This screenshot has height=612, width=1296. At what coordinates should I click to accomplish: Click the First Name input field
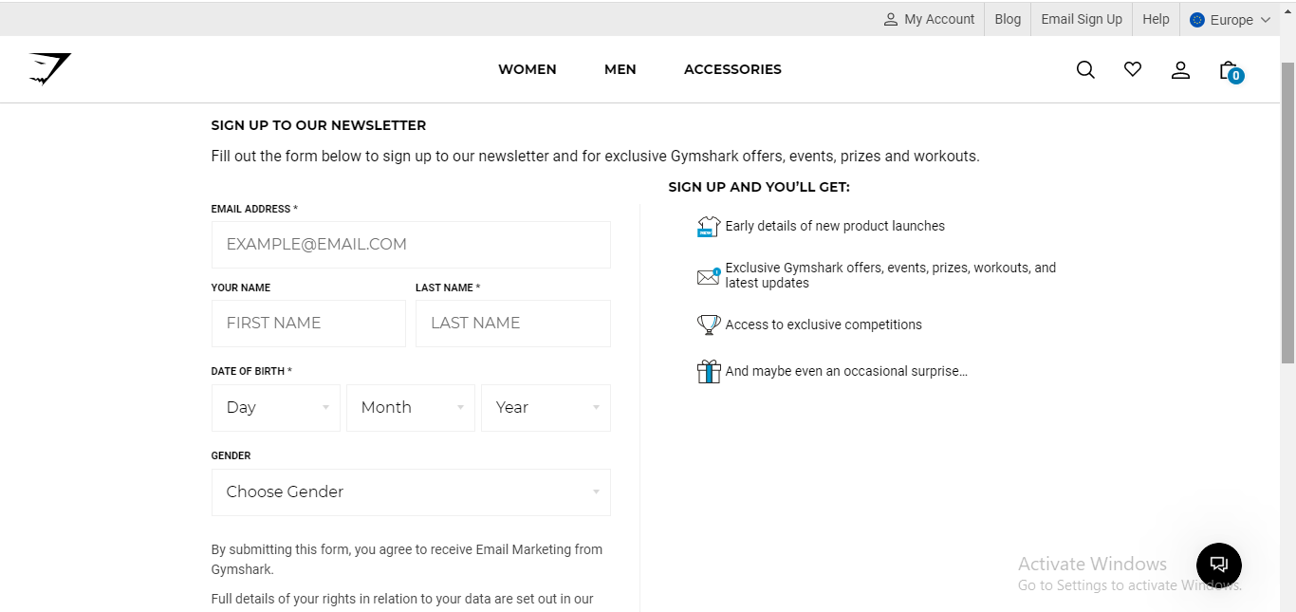pyautogui.click(x=308, y=324)
